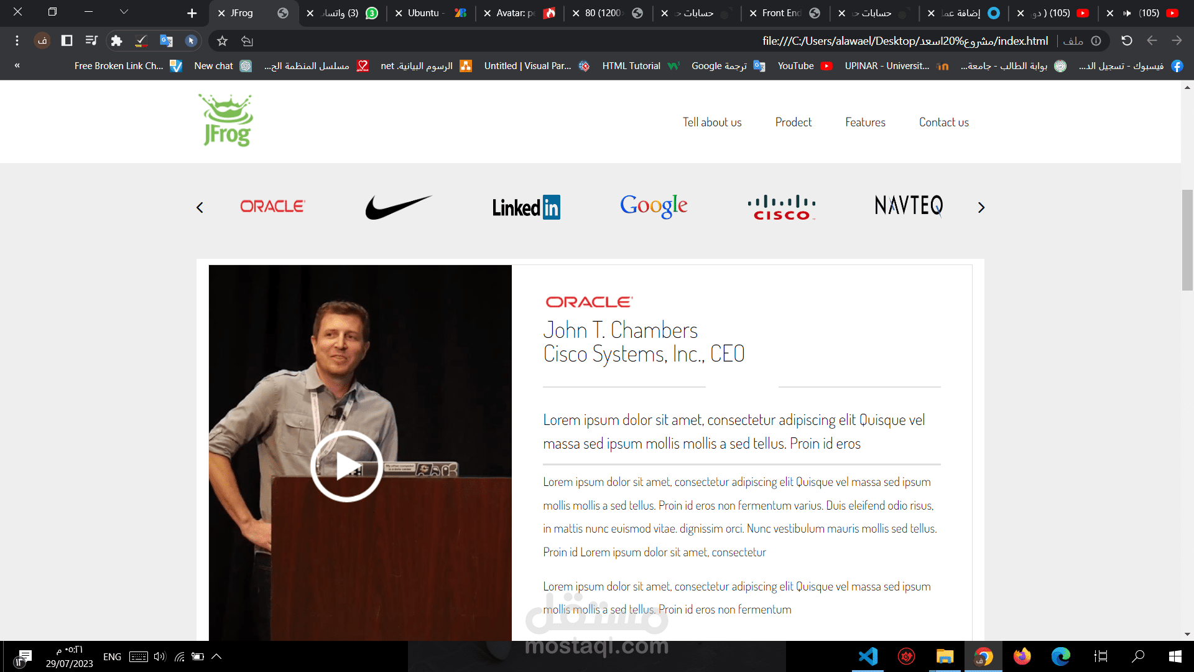Open the Chrome profile avatar
The height and width of the screenshot is (672, 1194).
pyautogui.click(x=42, y=41)
